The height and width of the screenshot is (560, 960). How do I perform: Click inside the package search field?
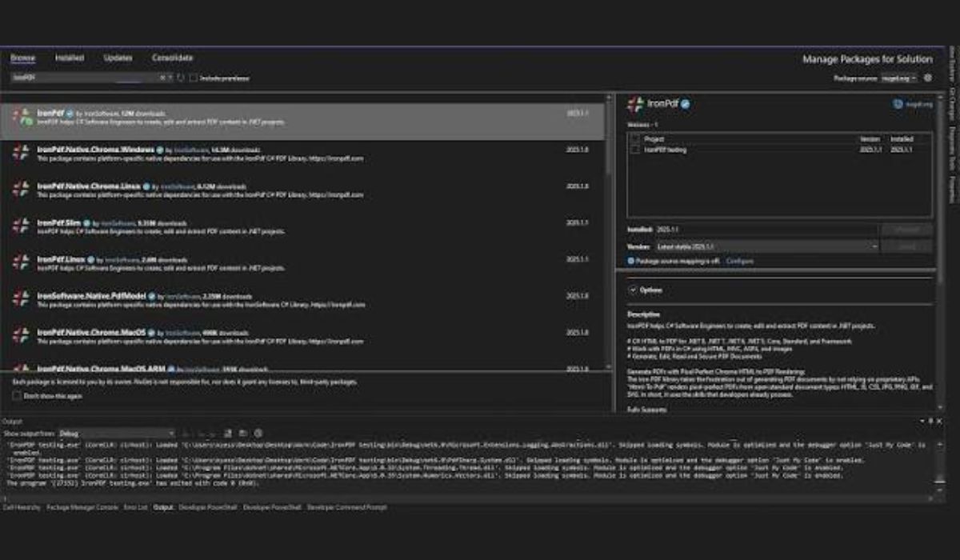coord(84,78)
